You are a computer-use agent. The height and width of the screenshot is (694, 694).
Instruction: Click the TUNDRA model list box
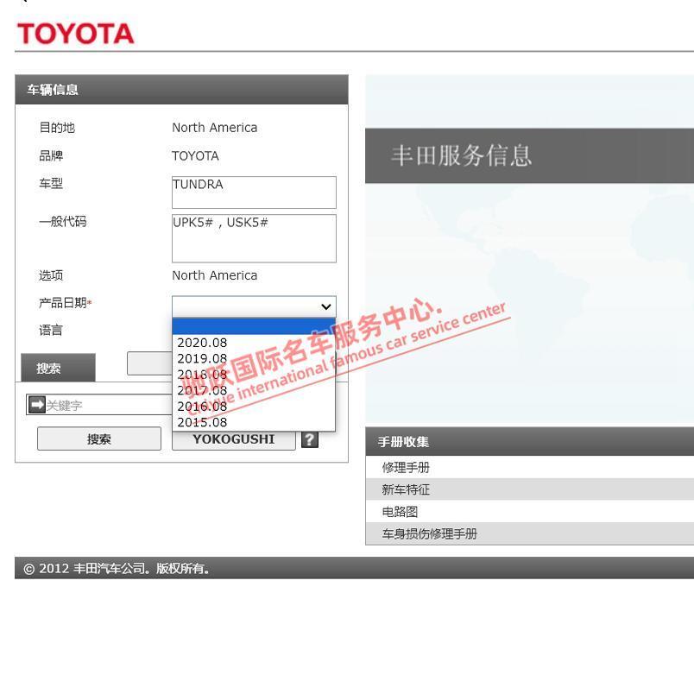point(254,192)
